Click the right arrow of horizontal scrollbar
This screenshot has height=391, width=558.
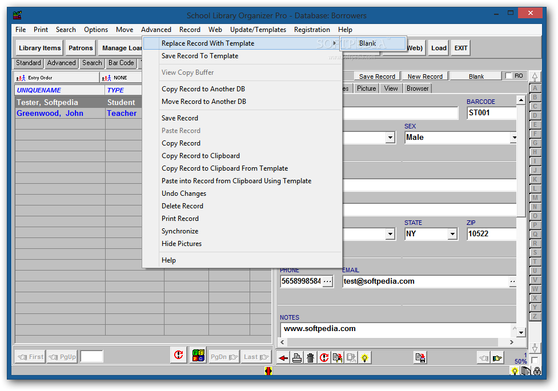[x=512, y=342]
